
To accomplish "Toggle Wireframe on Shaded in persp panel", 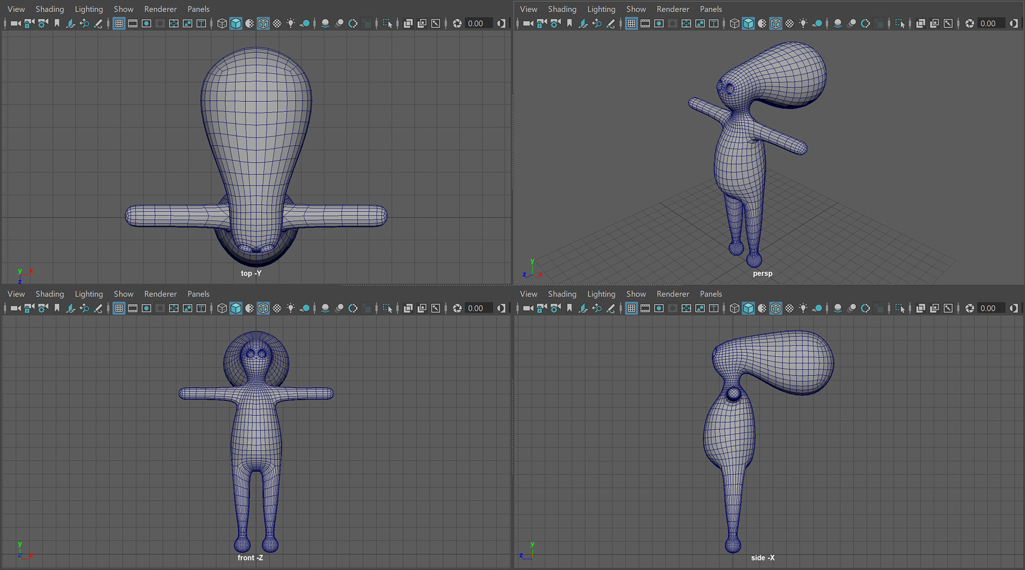I will (x=776, y=23).
